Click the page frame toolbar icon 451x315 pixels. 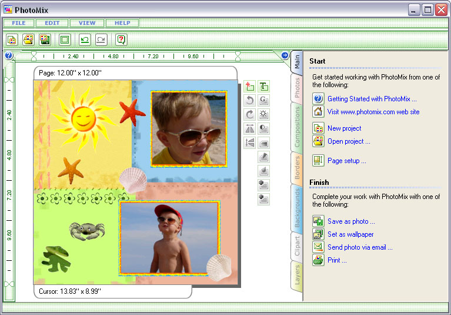pos(65,40)
